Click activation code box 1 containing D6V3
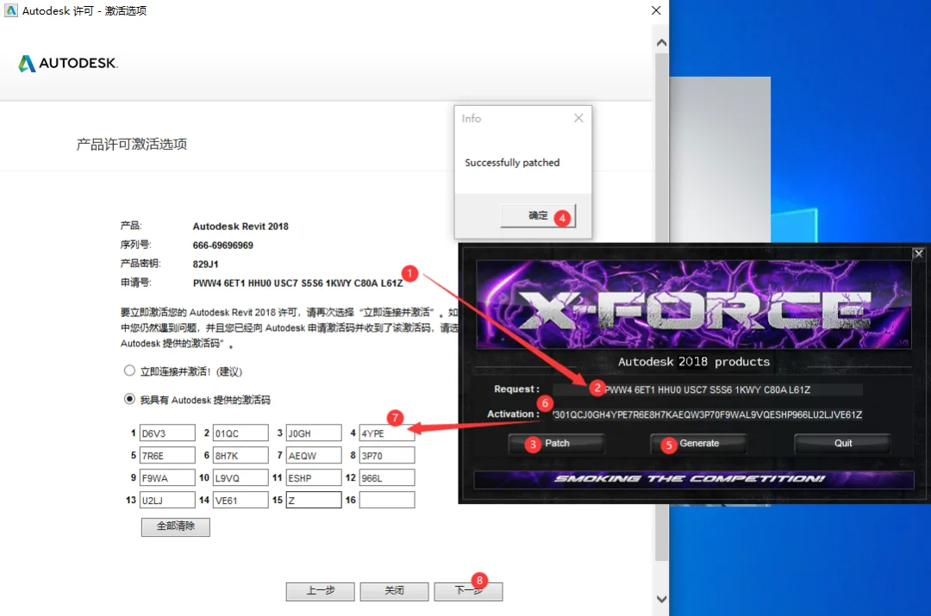 tap(167, 433)
